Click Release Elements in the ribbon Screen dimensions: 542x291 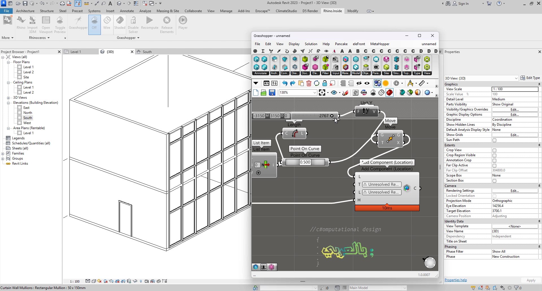coord(167,25)
